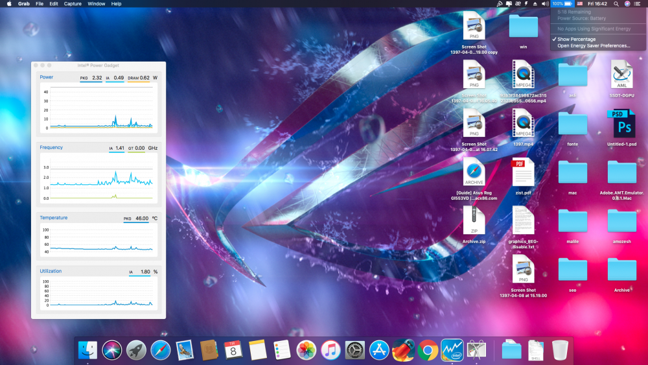648x365 pixels.
Task: Select the zist.pdf file on desktop
Action: [523, 176]
